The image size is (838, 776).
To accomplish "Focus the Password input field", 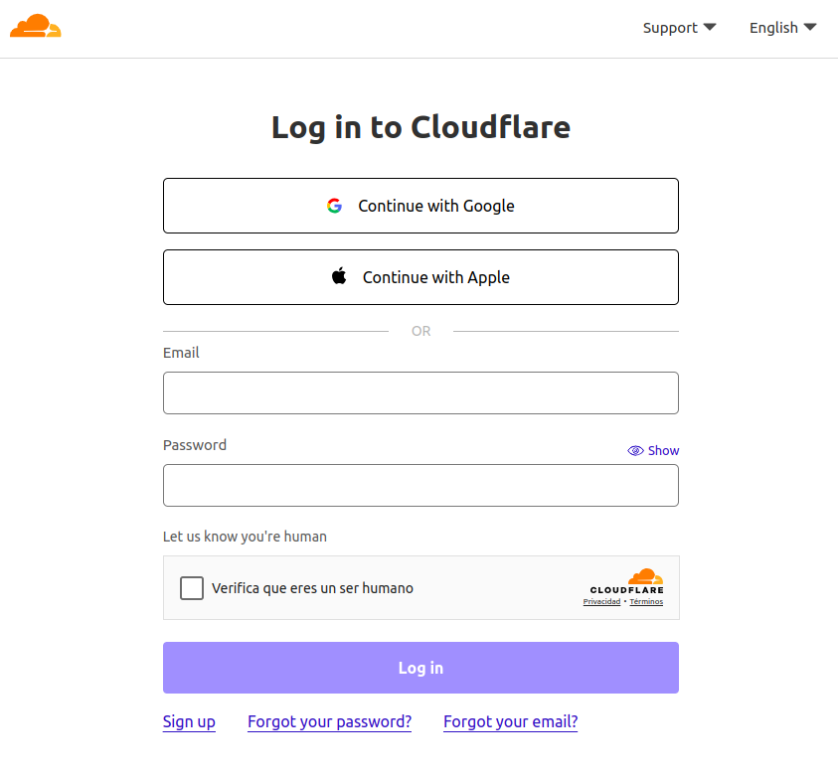I will 420,486.
